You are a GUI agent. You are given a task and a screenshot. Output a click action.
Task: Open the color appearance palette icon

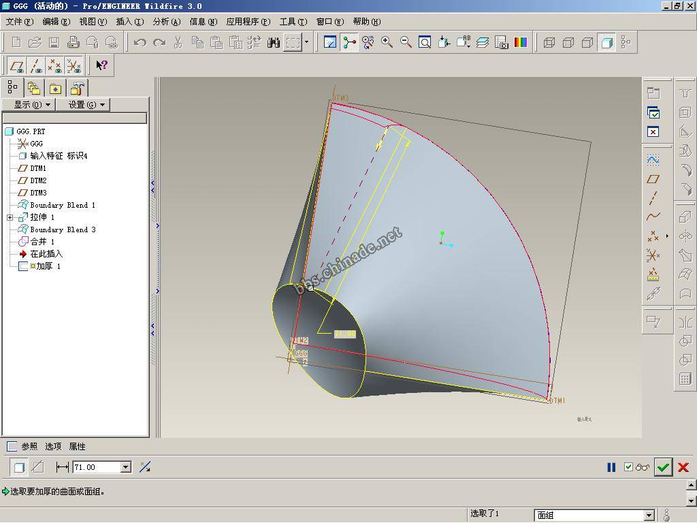(x=521, y=42)
